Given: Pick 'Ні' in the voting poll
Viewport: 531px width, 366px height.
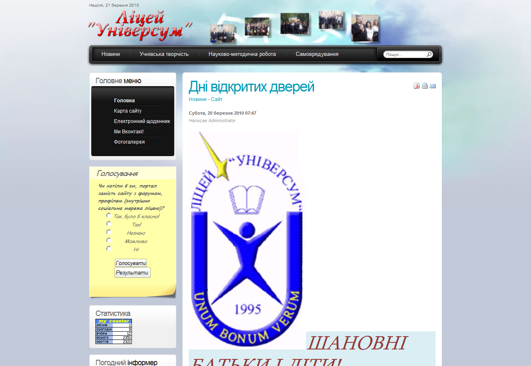Looking at the screenshot, I should tap(108, 248).
